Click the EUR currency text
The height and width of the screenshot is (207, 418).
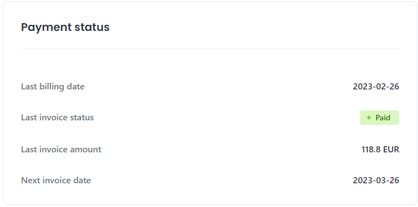click(x=392, y=150)
